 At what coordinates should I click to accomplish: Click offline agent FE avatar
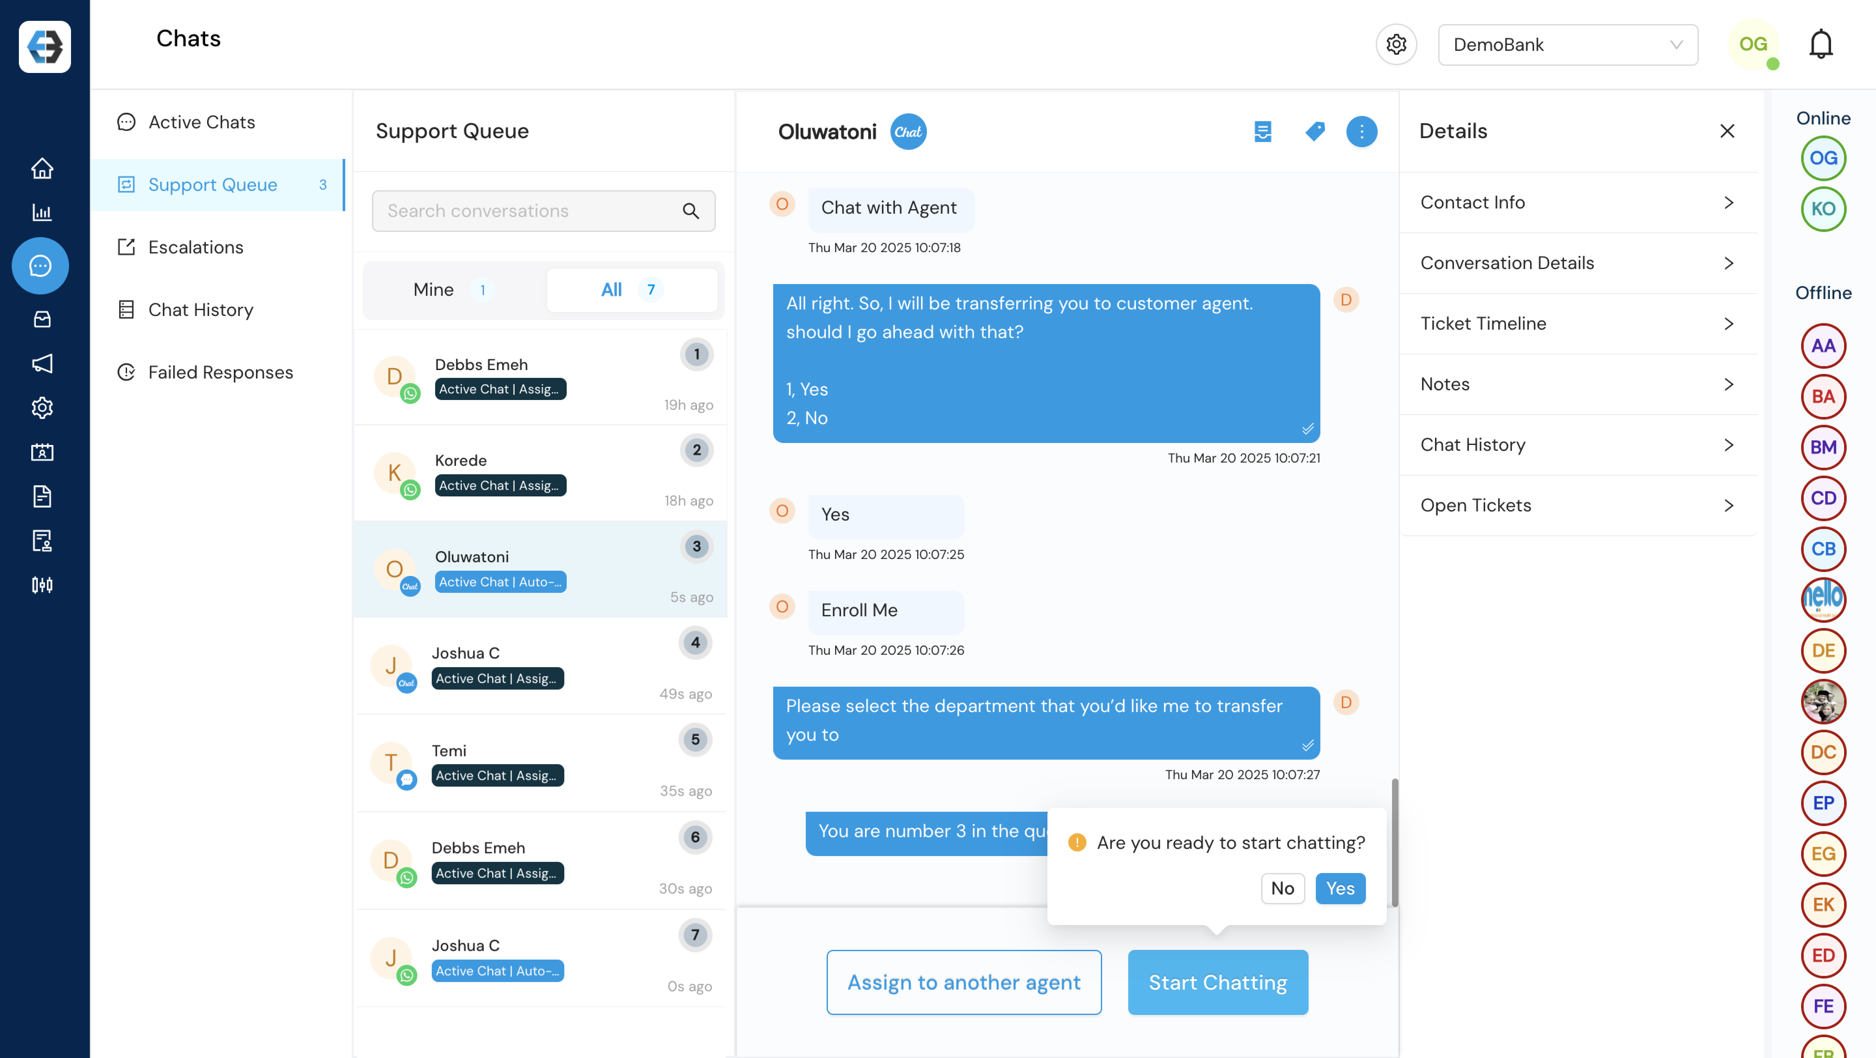point(1823,1006)
